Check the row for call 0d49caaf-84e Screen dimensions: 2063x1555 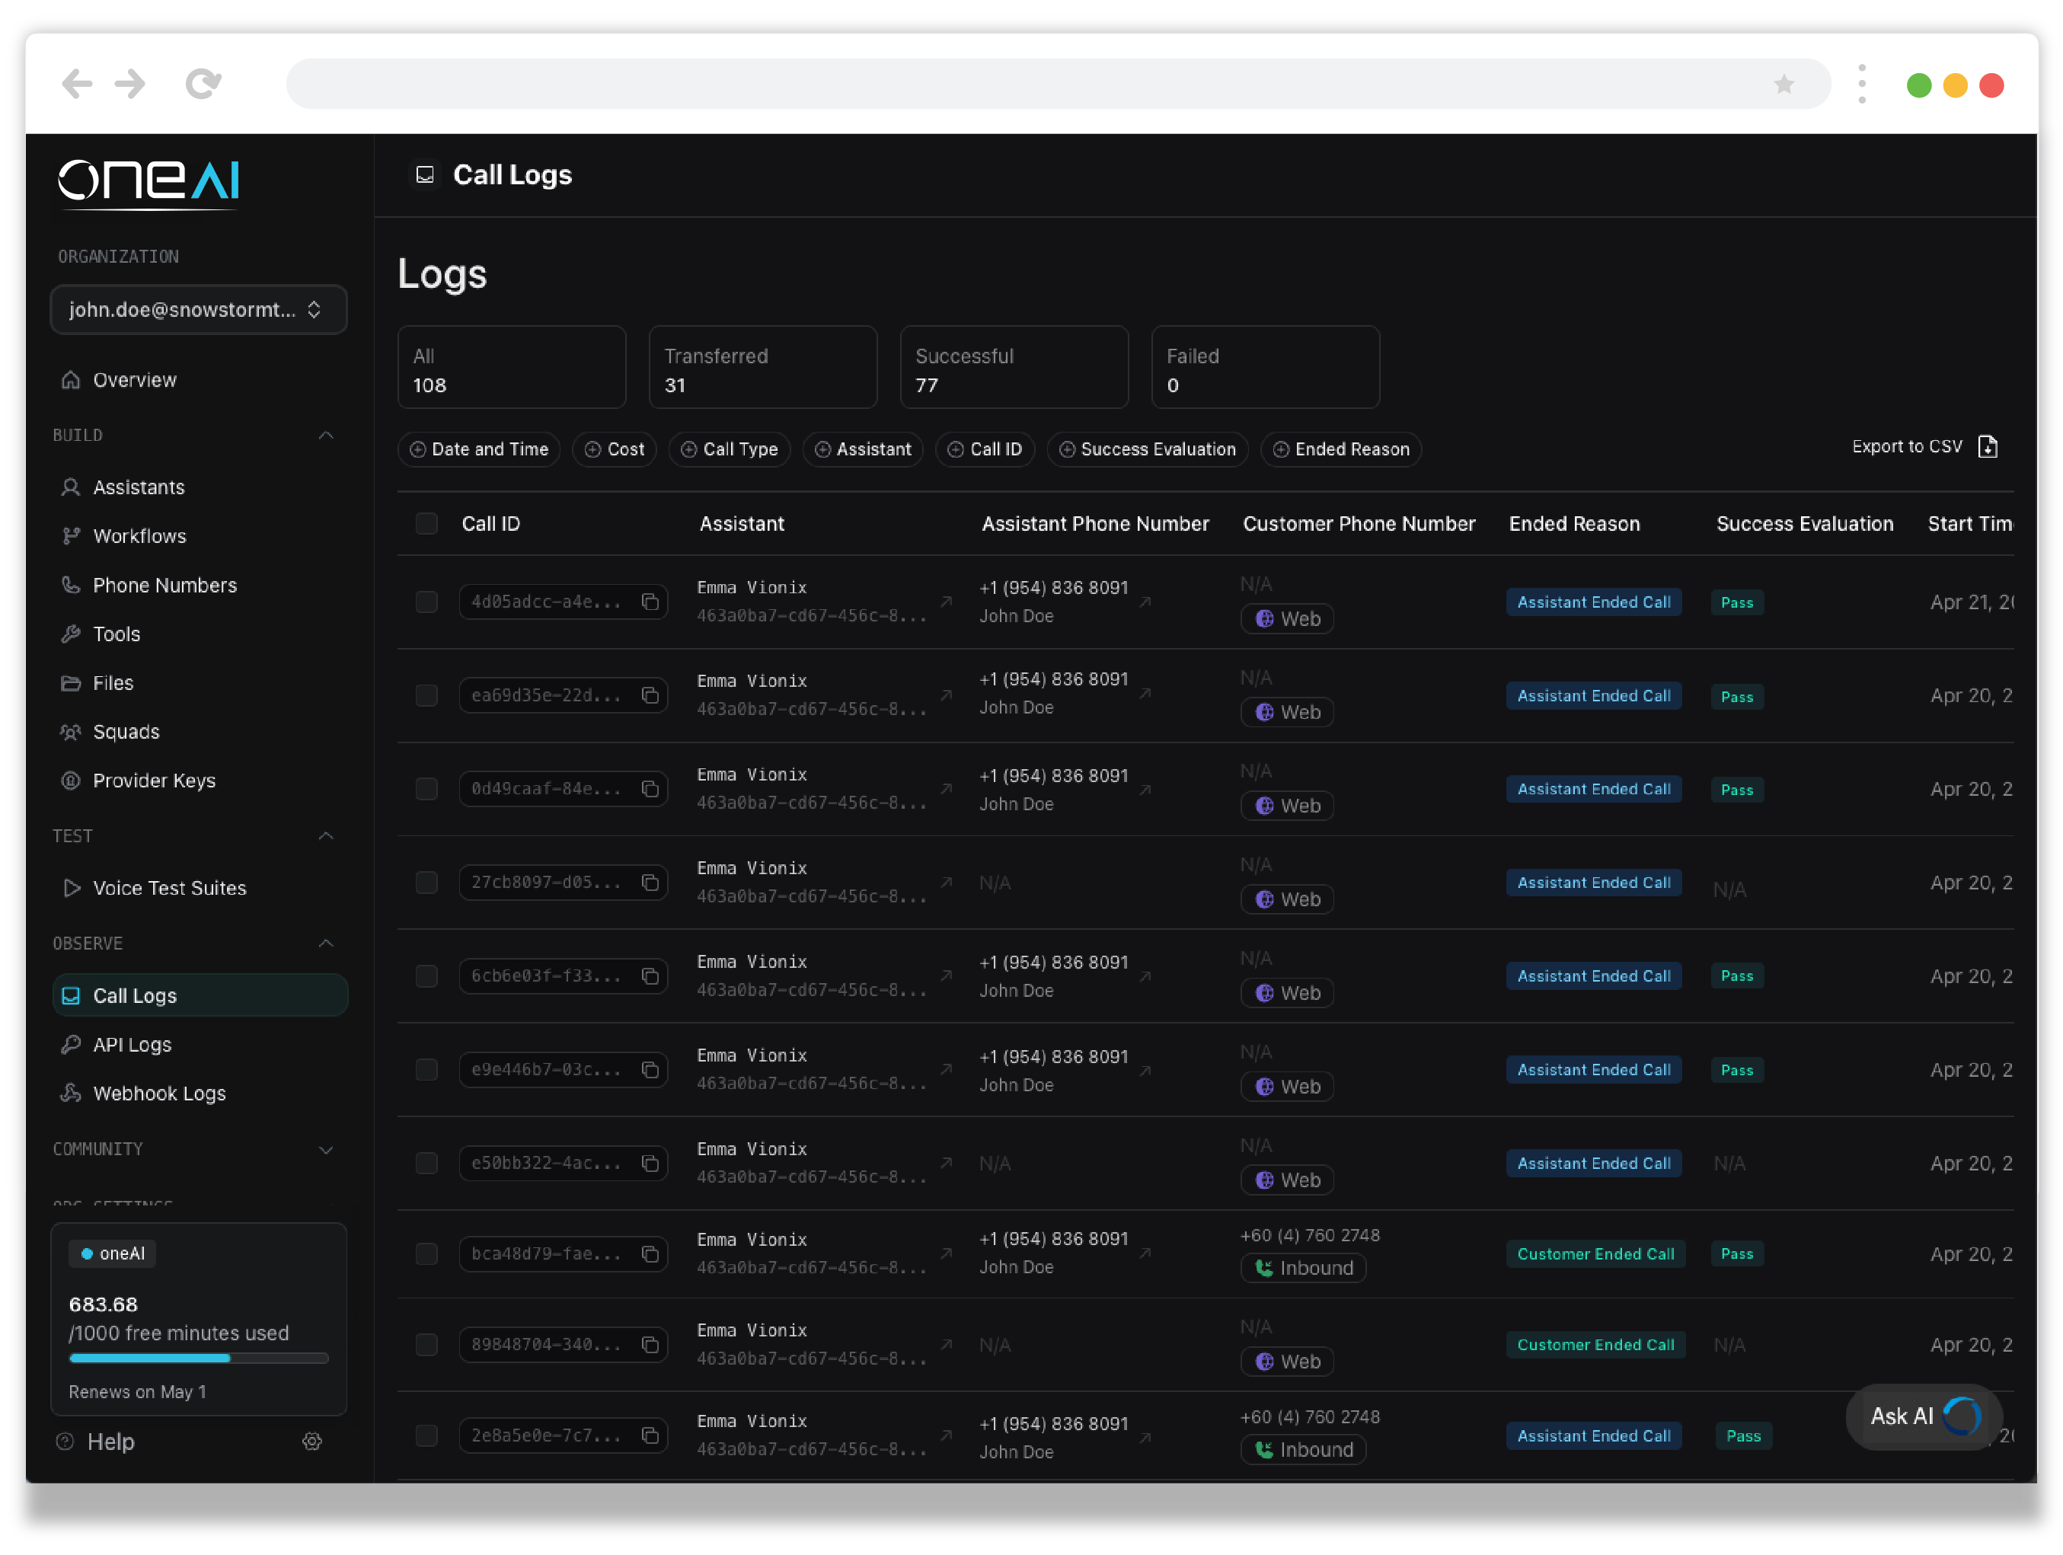pyautogui.click(x=426, y=789)
